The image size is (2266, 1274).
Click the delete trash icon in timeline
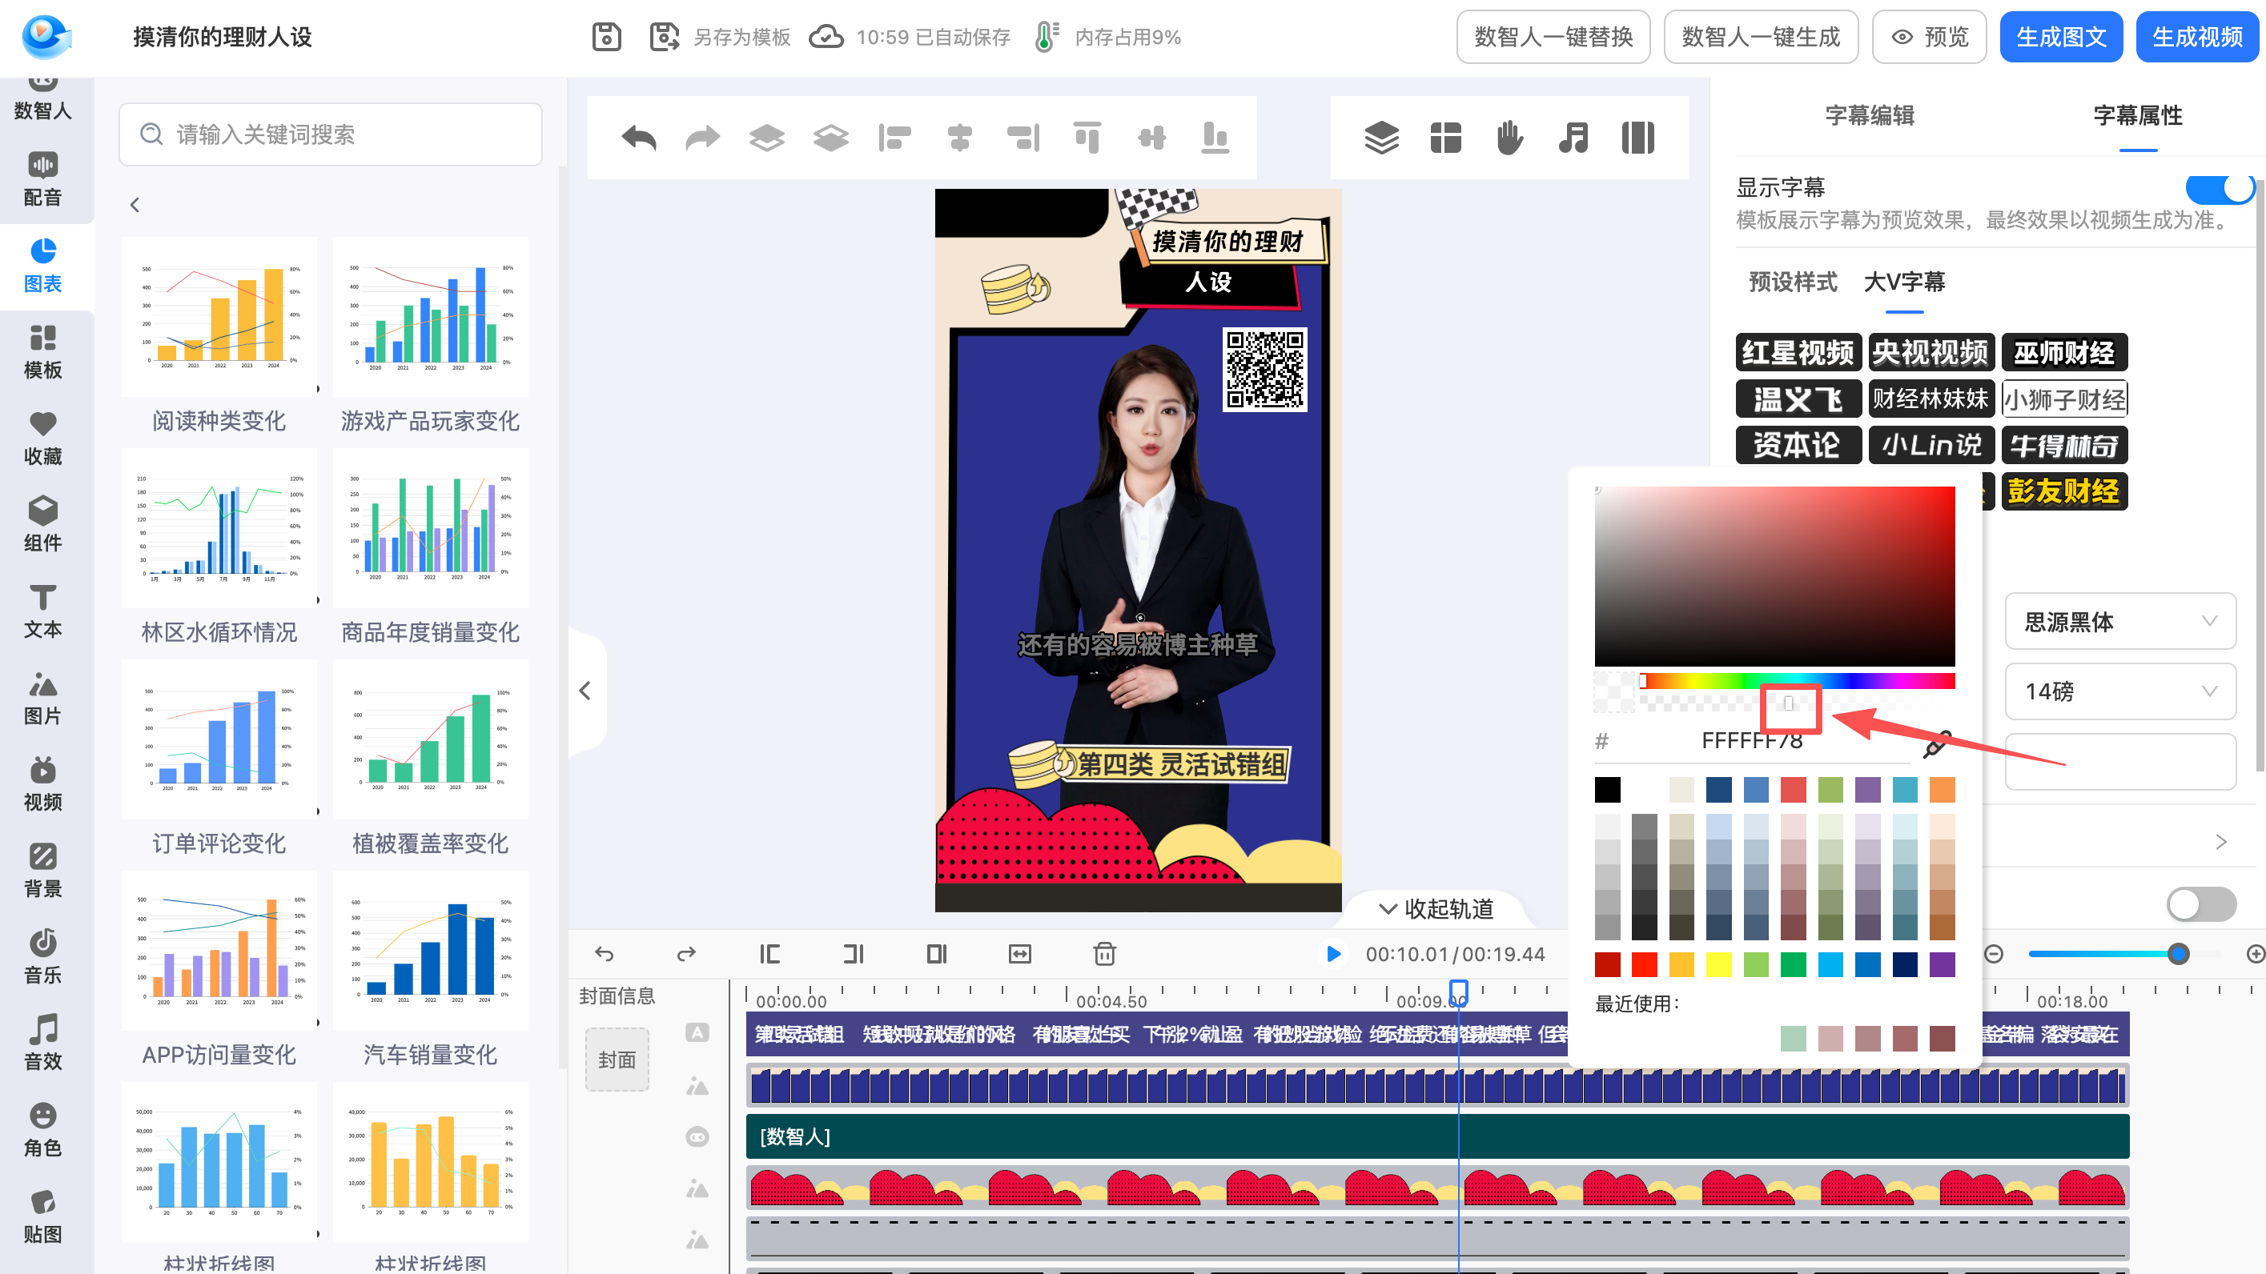tap(1105, 954)
